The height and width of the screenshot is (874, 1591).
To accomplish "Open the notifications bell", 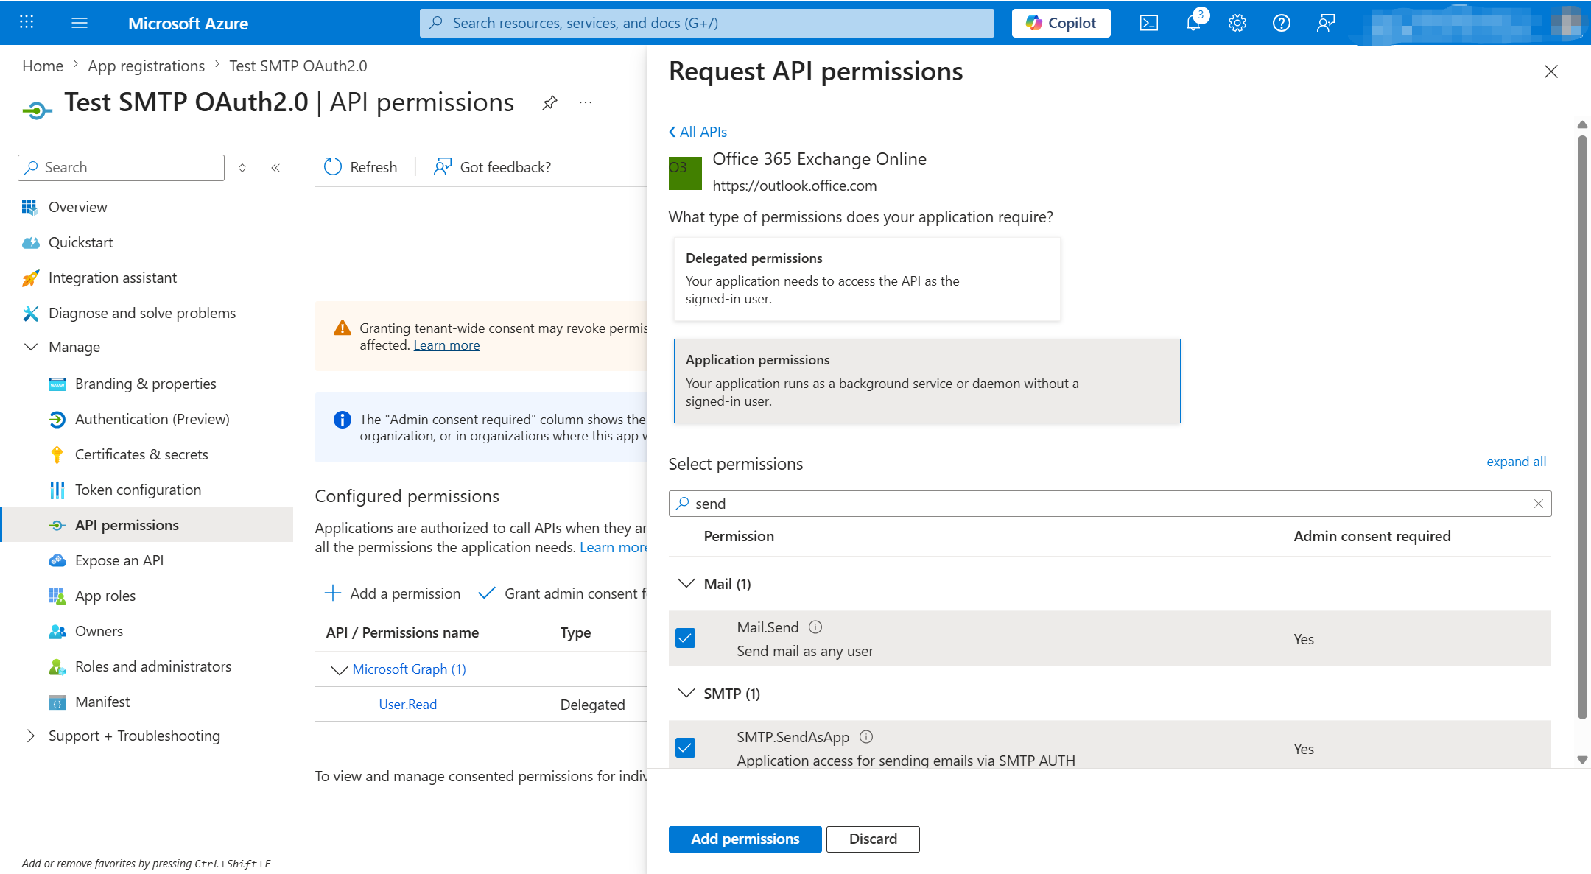I will 1193,23.
